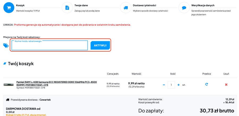Remove the RAM item with red X
The height and width of the screenshot is (116, 239).
tap(226, 85)
